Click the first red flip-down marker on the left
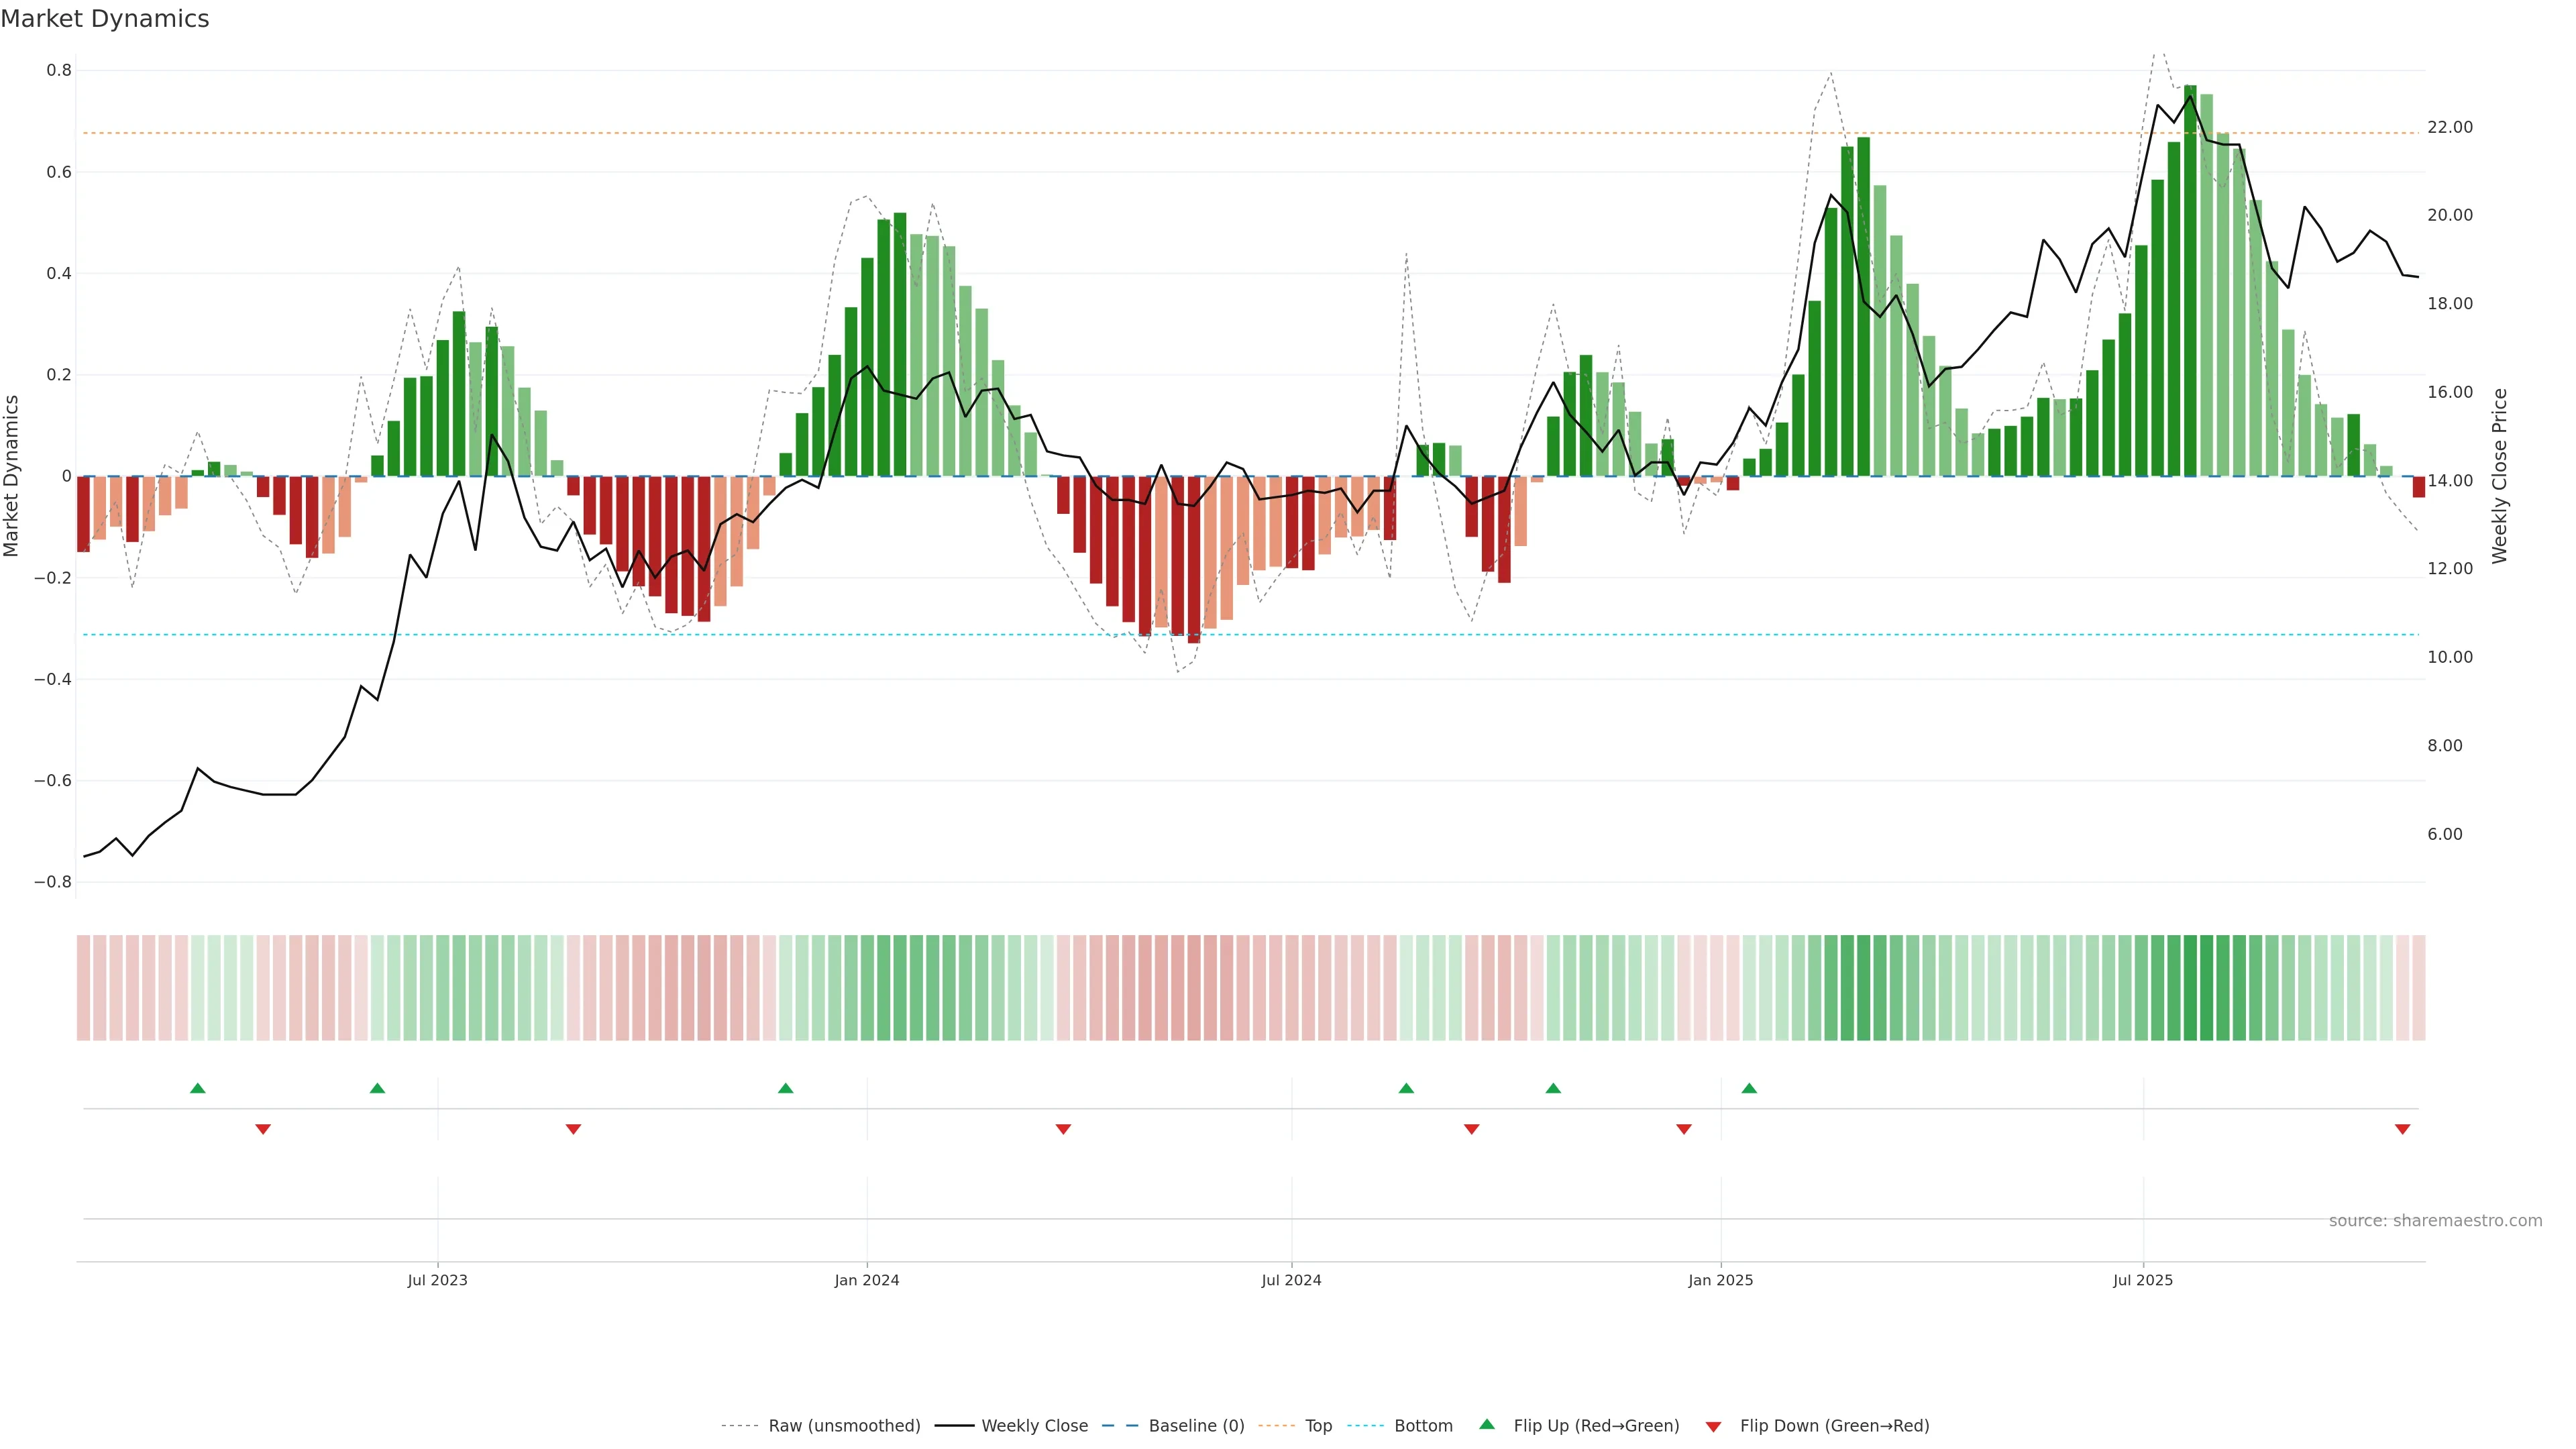 [x=263, y=1129]
